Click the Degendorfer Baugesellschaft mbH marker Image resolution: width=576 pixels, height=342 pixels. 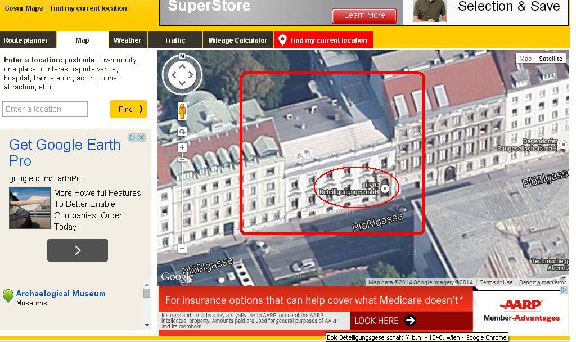[x=563, y=145]
